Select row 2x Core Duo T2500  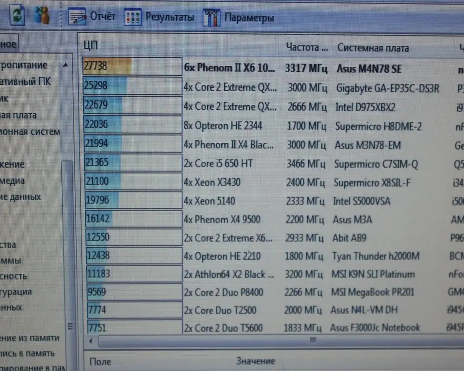276,310
